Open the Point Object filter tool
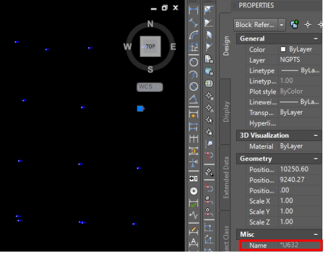 (208, 172)
